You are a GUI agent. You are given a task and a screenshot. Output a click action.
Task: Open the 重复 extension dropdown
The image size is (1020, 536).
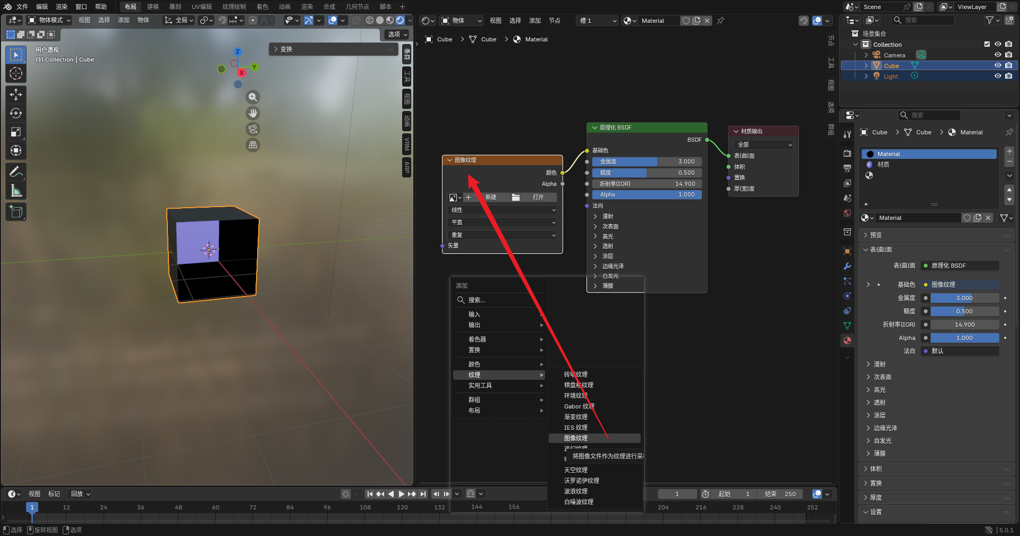(x=503, y=235)
